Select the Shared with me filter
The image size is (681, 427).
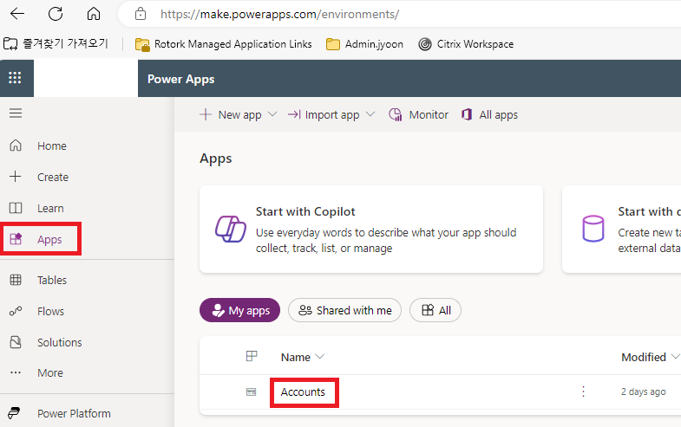point(345,310)
